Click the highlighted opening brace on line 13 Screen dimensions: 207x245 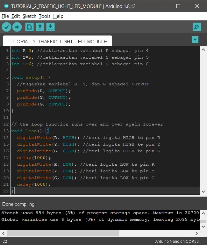[x=47, y=131]
